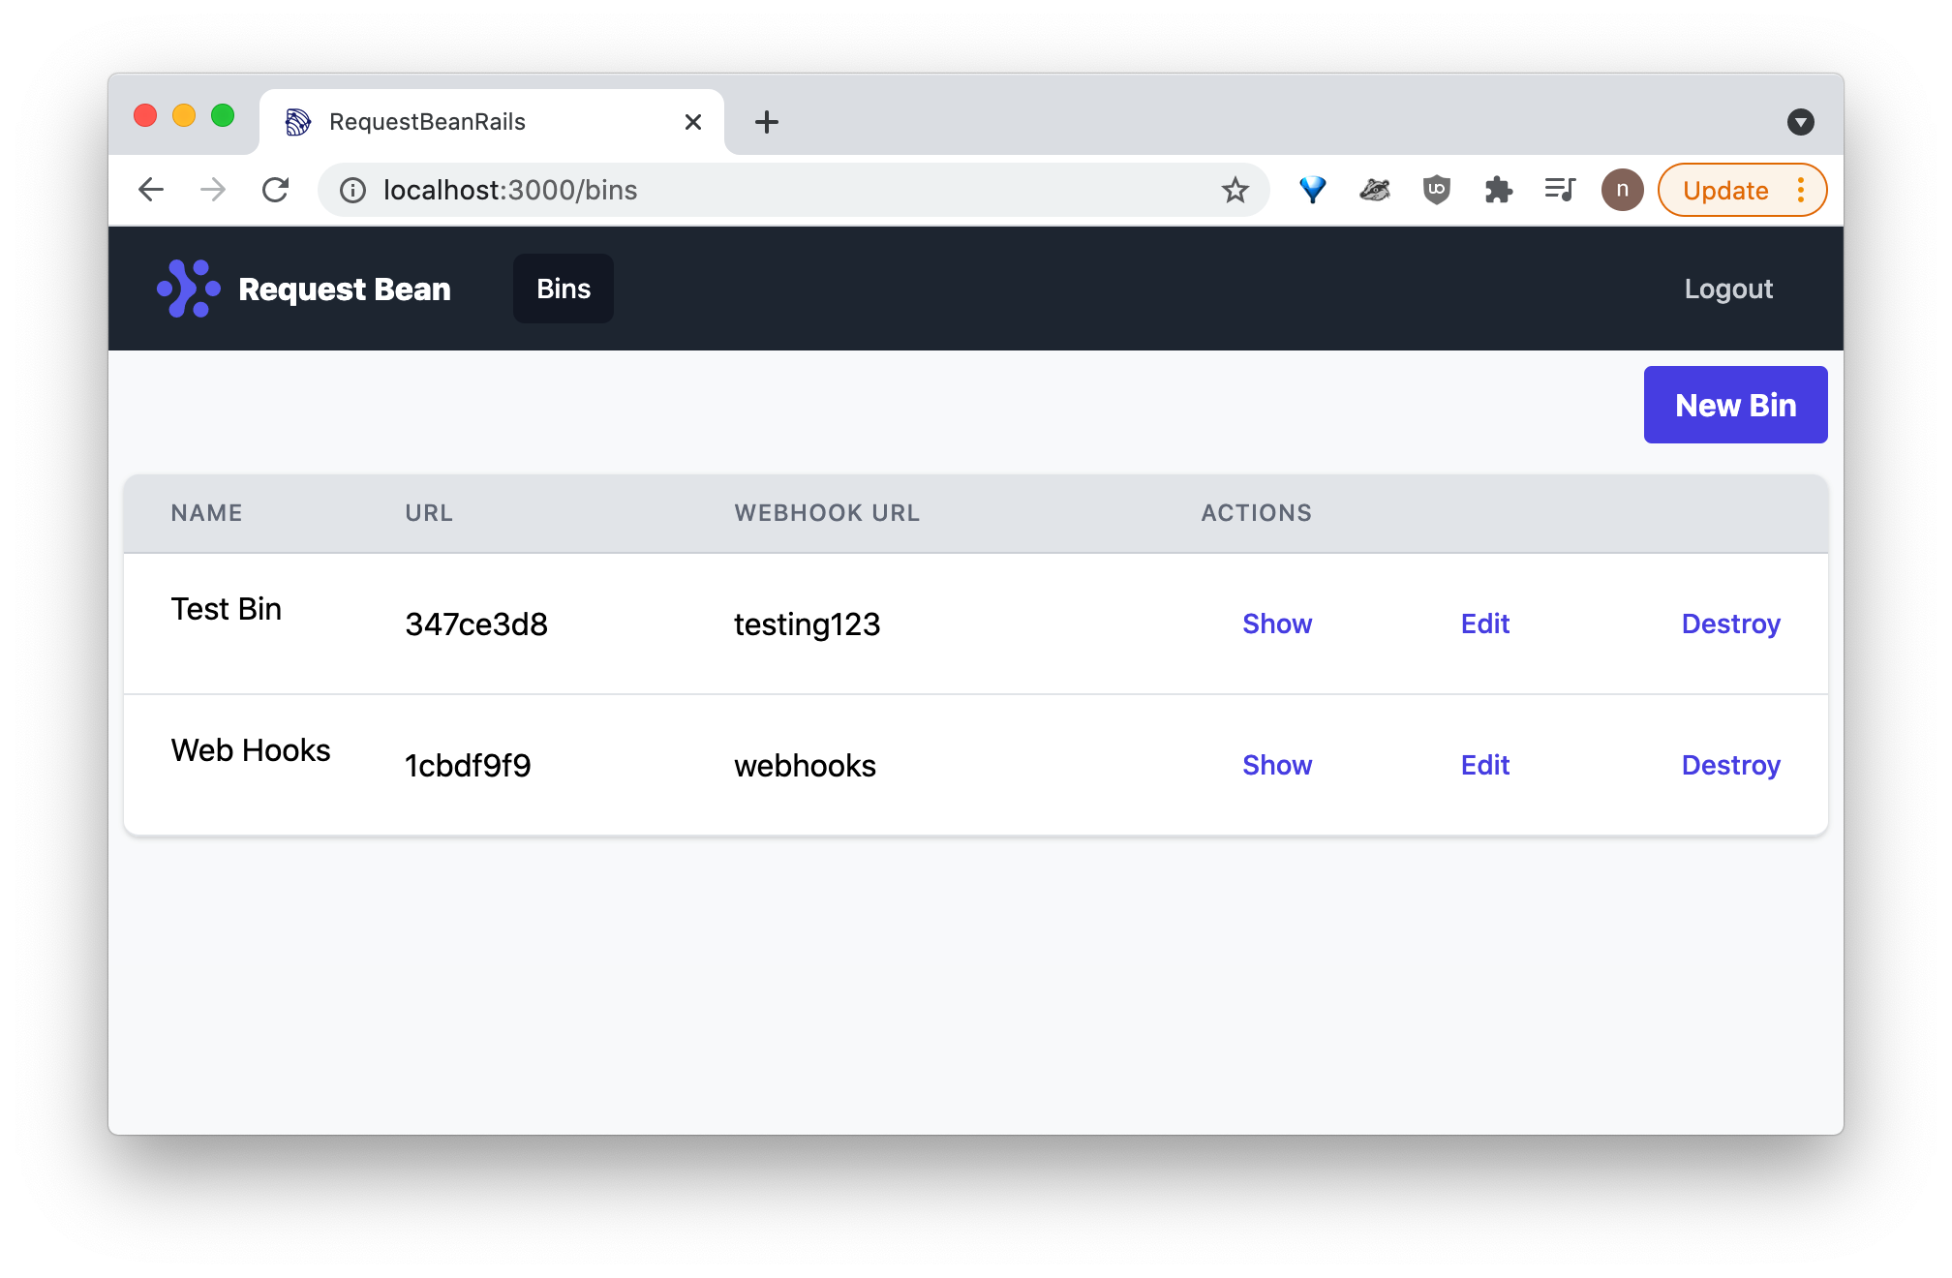
Task: Click the New Bin button
Action: (1735, 405)
